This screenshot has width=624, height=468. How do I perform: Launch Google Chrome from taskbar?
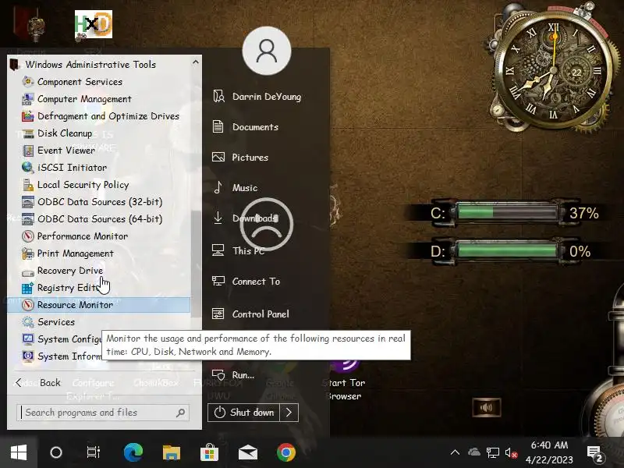286,452
